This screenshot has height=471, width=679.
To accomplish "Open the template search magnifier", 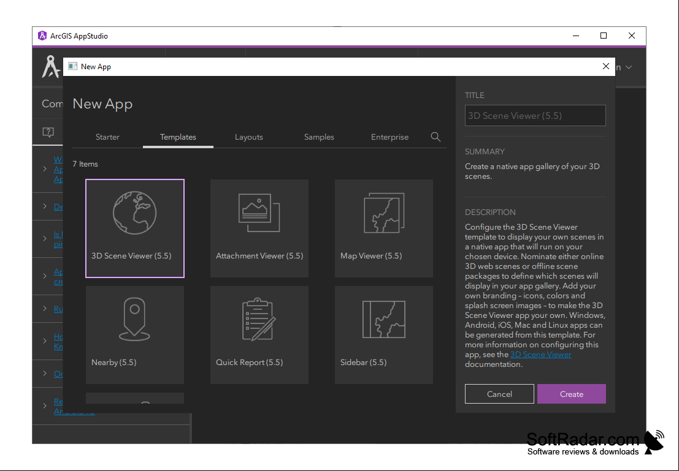I will click(435, 137).
